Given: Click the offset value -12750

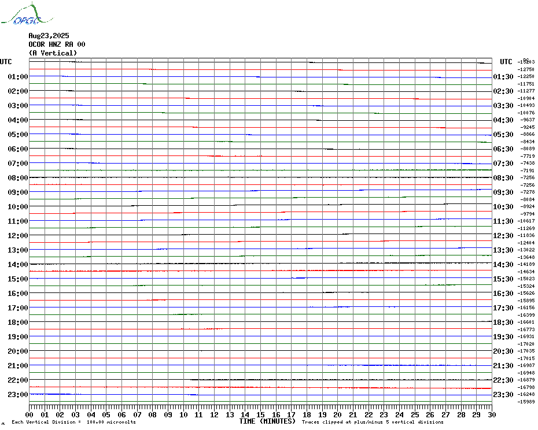Looking at the screenshot, I should pyautogui.click(x=526, y=69).
